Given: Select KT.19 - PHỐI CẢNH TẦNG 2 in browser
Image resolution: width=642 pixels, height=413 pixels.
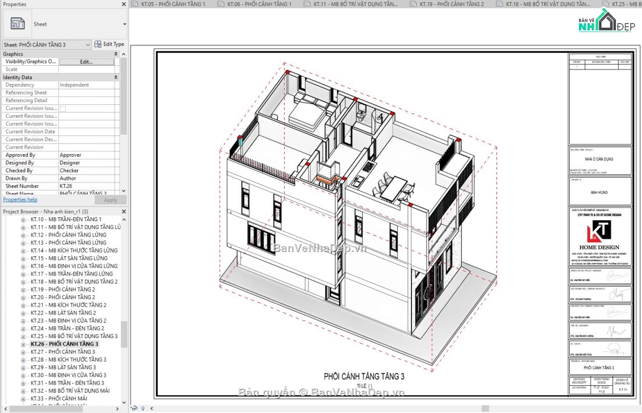Looking at the screenshot, I should click(x=63, y=289).
